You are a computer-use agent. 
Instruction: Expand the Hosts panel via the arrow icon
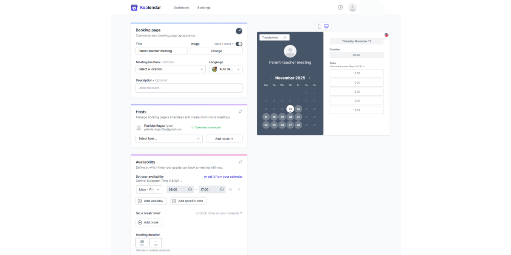(x=240, y=111)
